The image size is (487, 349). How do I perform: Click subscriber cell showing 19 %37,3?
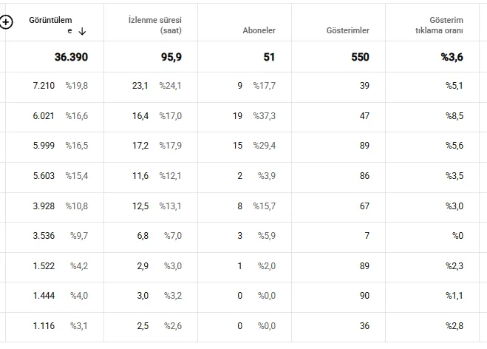click(x=245, y=116)
